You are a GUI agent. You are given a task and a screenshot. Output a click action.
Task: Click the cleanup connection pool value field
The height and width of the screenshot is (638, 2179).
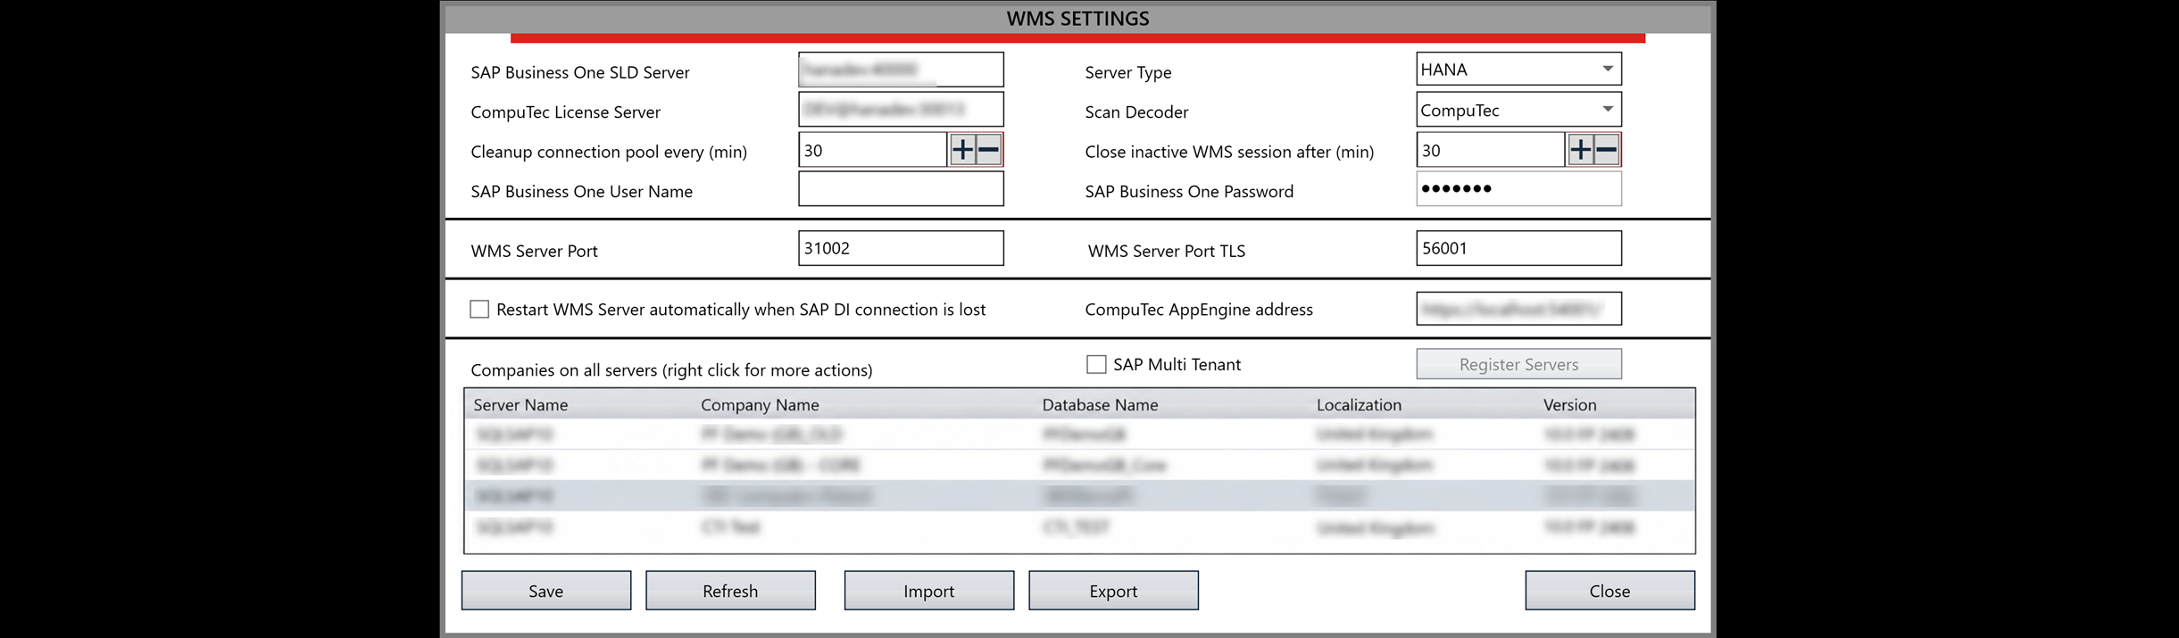pyautogui.click(x=872, y=150)
